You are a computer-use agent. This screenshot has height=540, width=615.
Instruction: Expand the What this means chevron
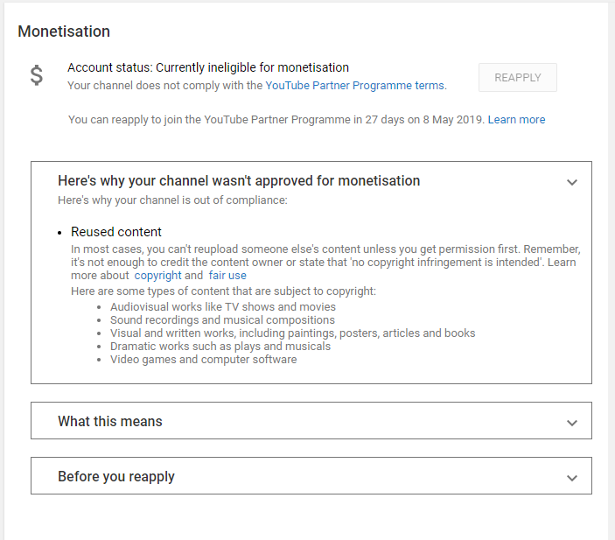tap(572, 423)
